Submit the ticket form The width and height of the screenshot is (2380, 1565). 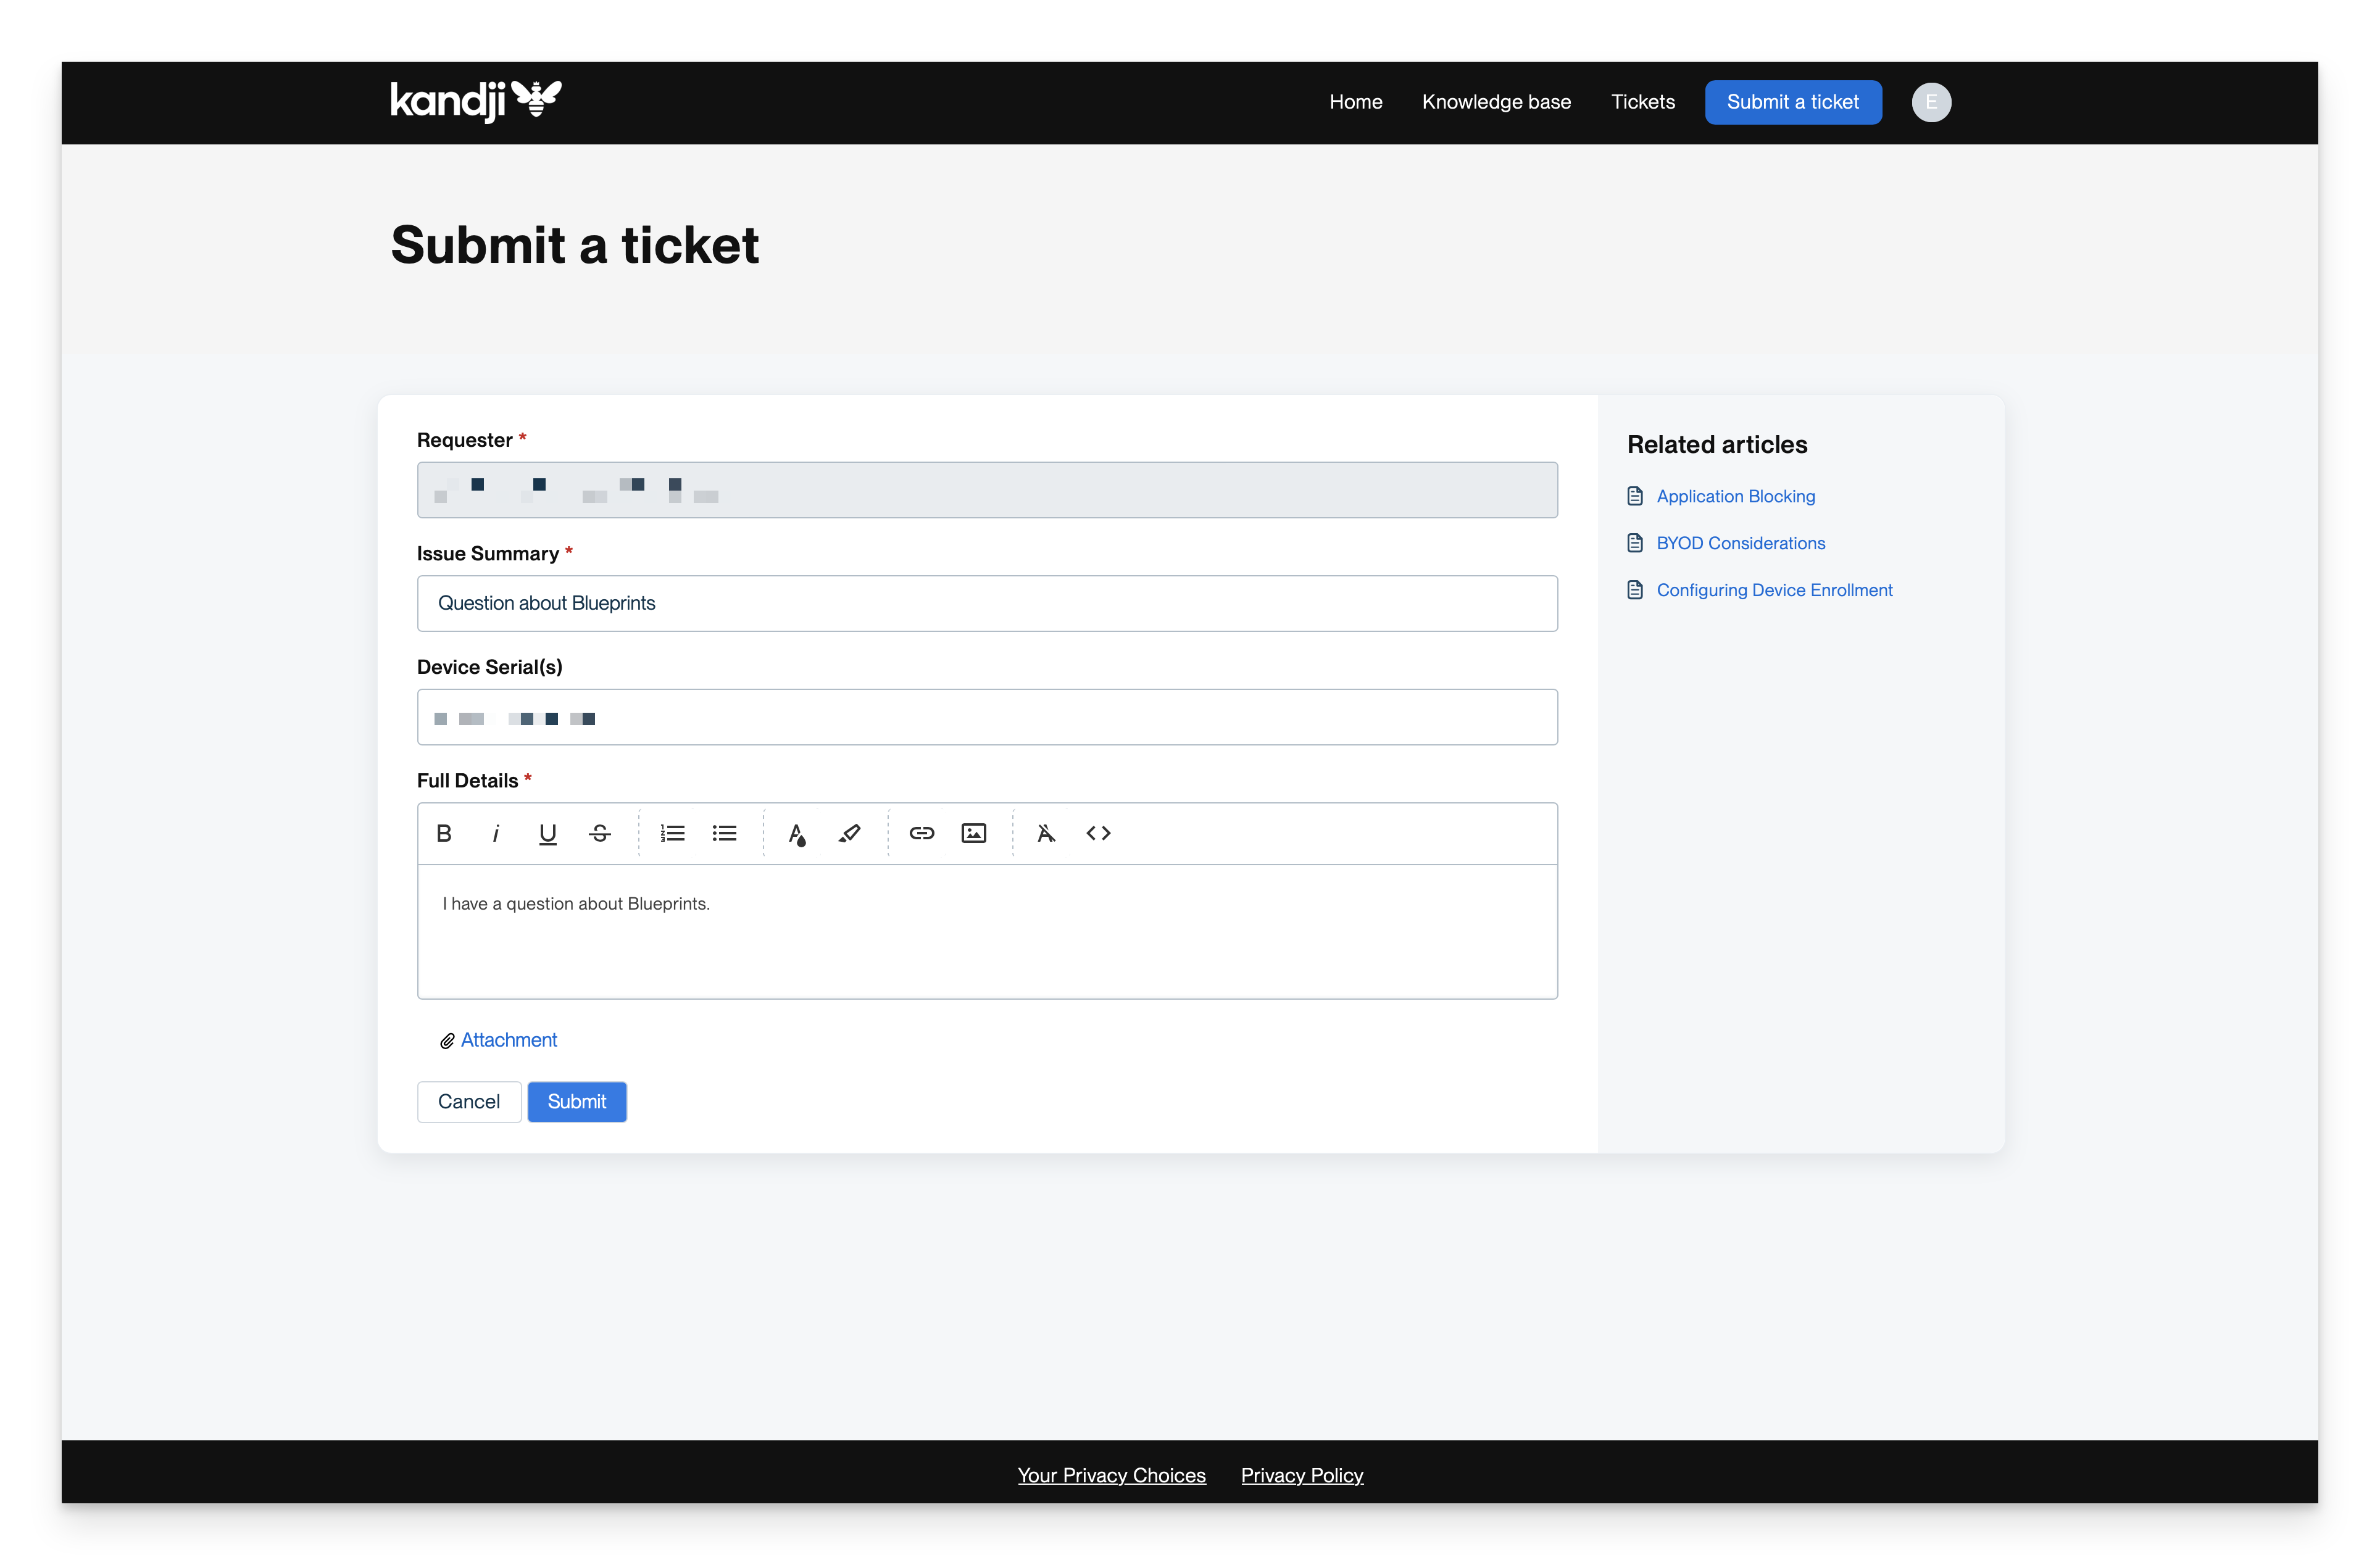pos(577,1101)
